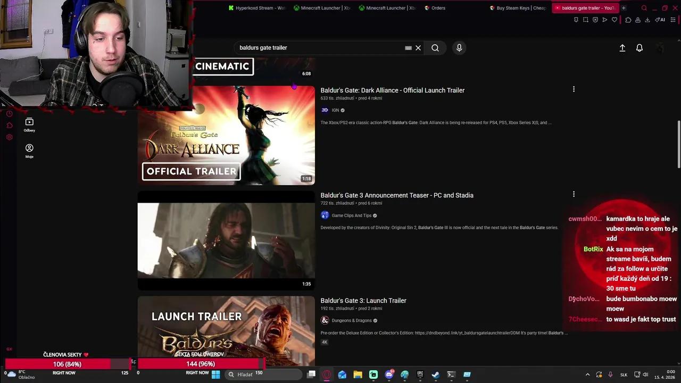Switch to first Minecraft Launcher tab

point(322,8)
